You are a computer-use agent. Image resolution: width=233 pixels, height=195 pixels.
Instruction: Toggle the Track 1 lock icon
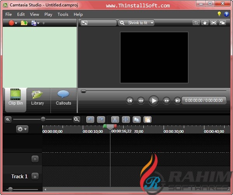[x=35, y=176]
